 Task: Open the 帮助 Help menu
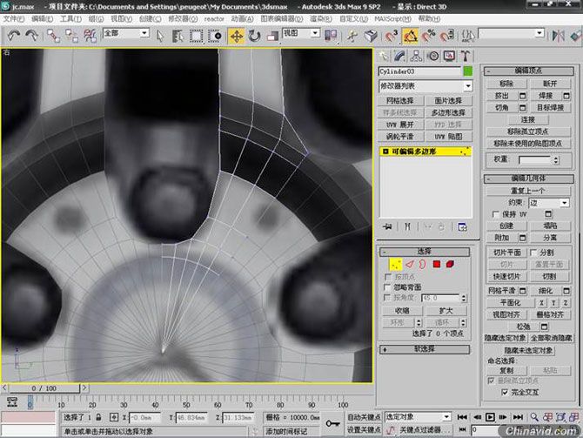point(426,17)
